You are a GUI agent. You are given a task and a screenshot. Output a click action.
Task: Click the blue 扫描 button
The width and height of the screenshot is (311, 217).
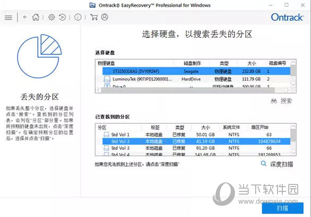click(x=283, y=208)
